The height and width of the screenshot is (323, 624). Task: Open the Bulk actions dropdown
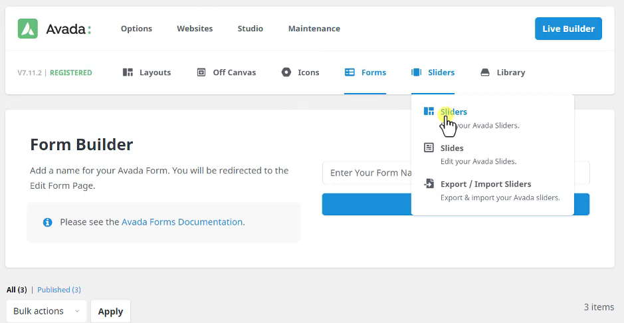[x=46, y=311]
